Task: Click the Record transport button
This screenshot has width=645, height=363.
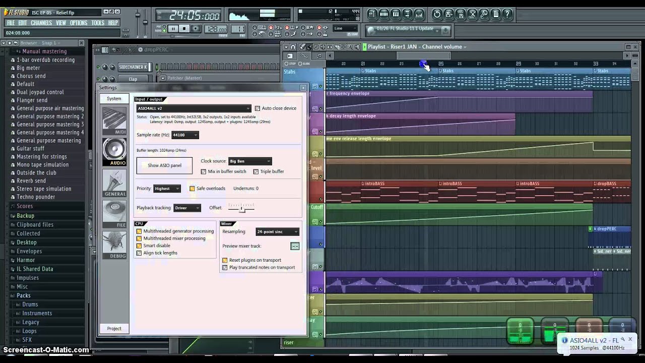Action: (196, 29)
